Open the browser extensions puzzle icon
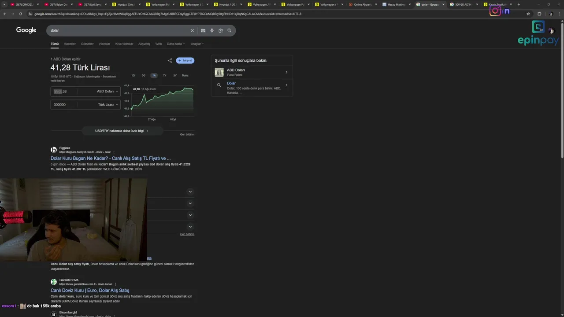The height and width of the screenshot is (317, 564). (539, 14)
